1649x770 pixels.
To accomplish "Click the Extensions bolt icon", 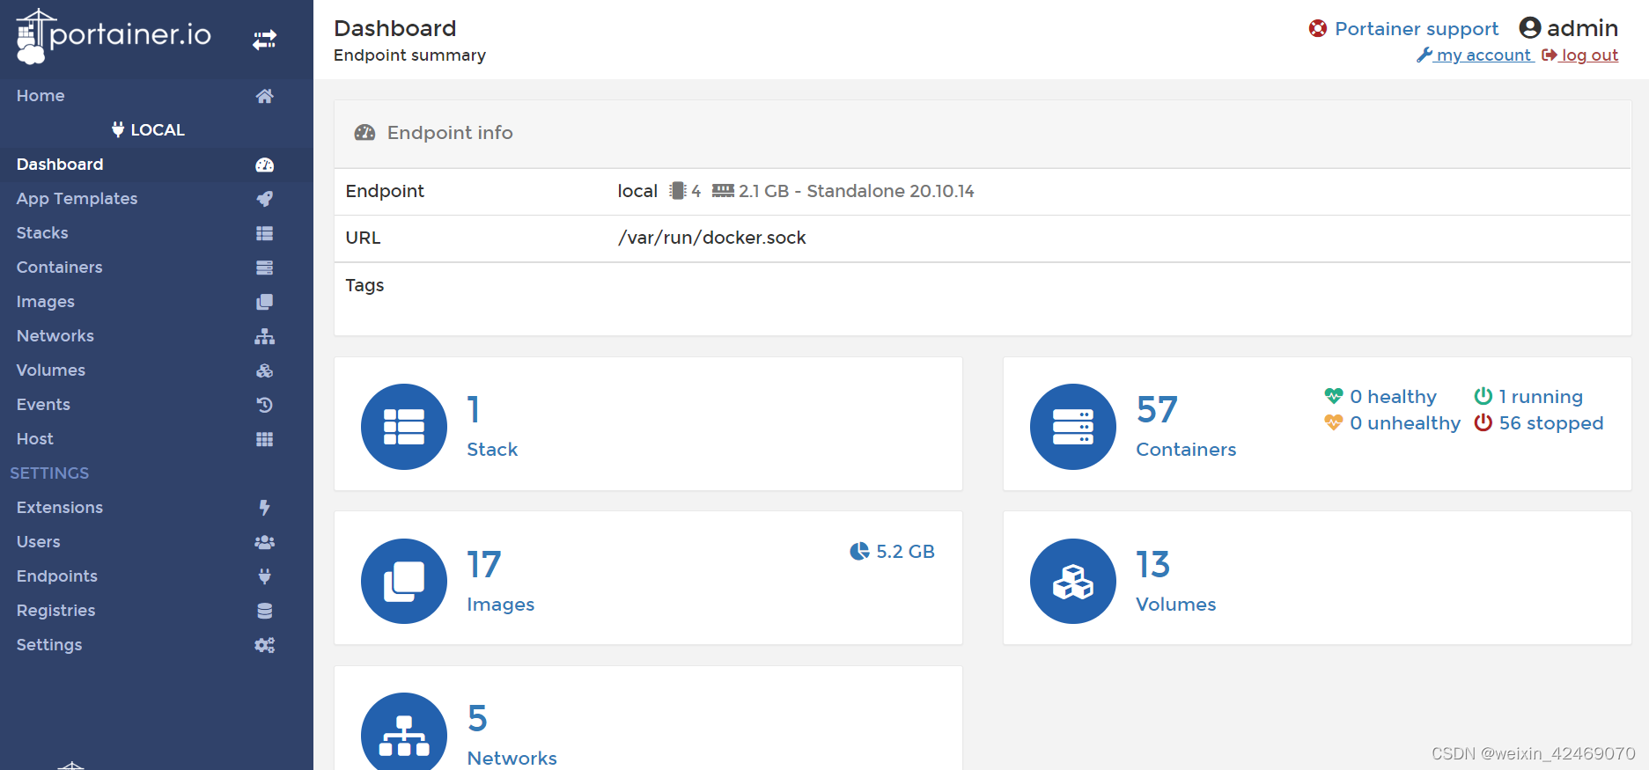I will coord(264,508).
